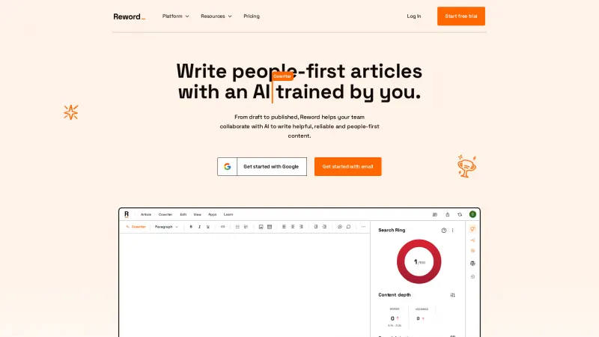Align text left
Image resolution: width=599 pixels, height=337 pixels.
coord(285,227)
